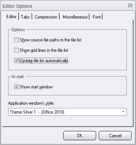
Task: Click the dropdown arrow beside Theme Silver 1
Action: click(x=123, y=112)
